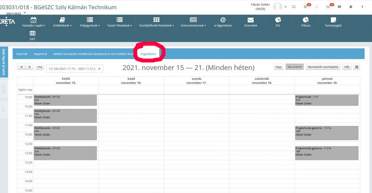Switch to the Fogadóóra tab
This screenshot has height=193, width=372.
148,54
